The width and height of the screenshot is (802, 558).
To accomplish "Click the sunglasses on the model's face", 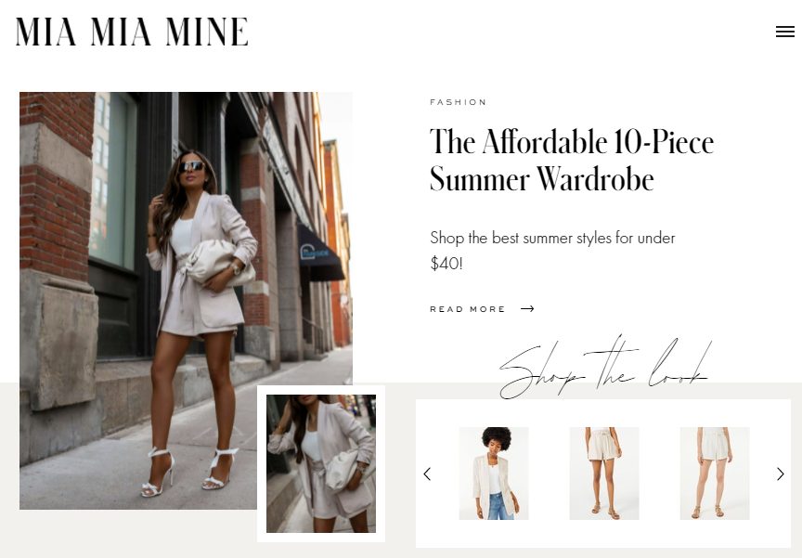I will [192, 166].
